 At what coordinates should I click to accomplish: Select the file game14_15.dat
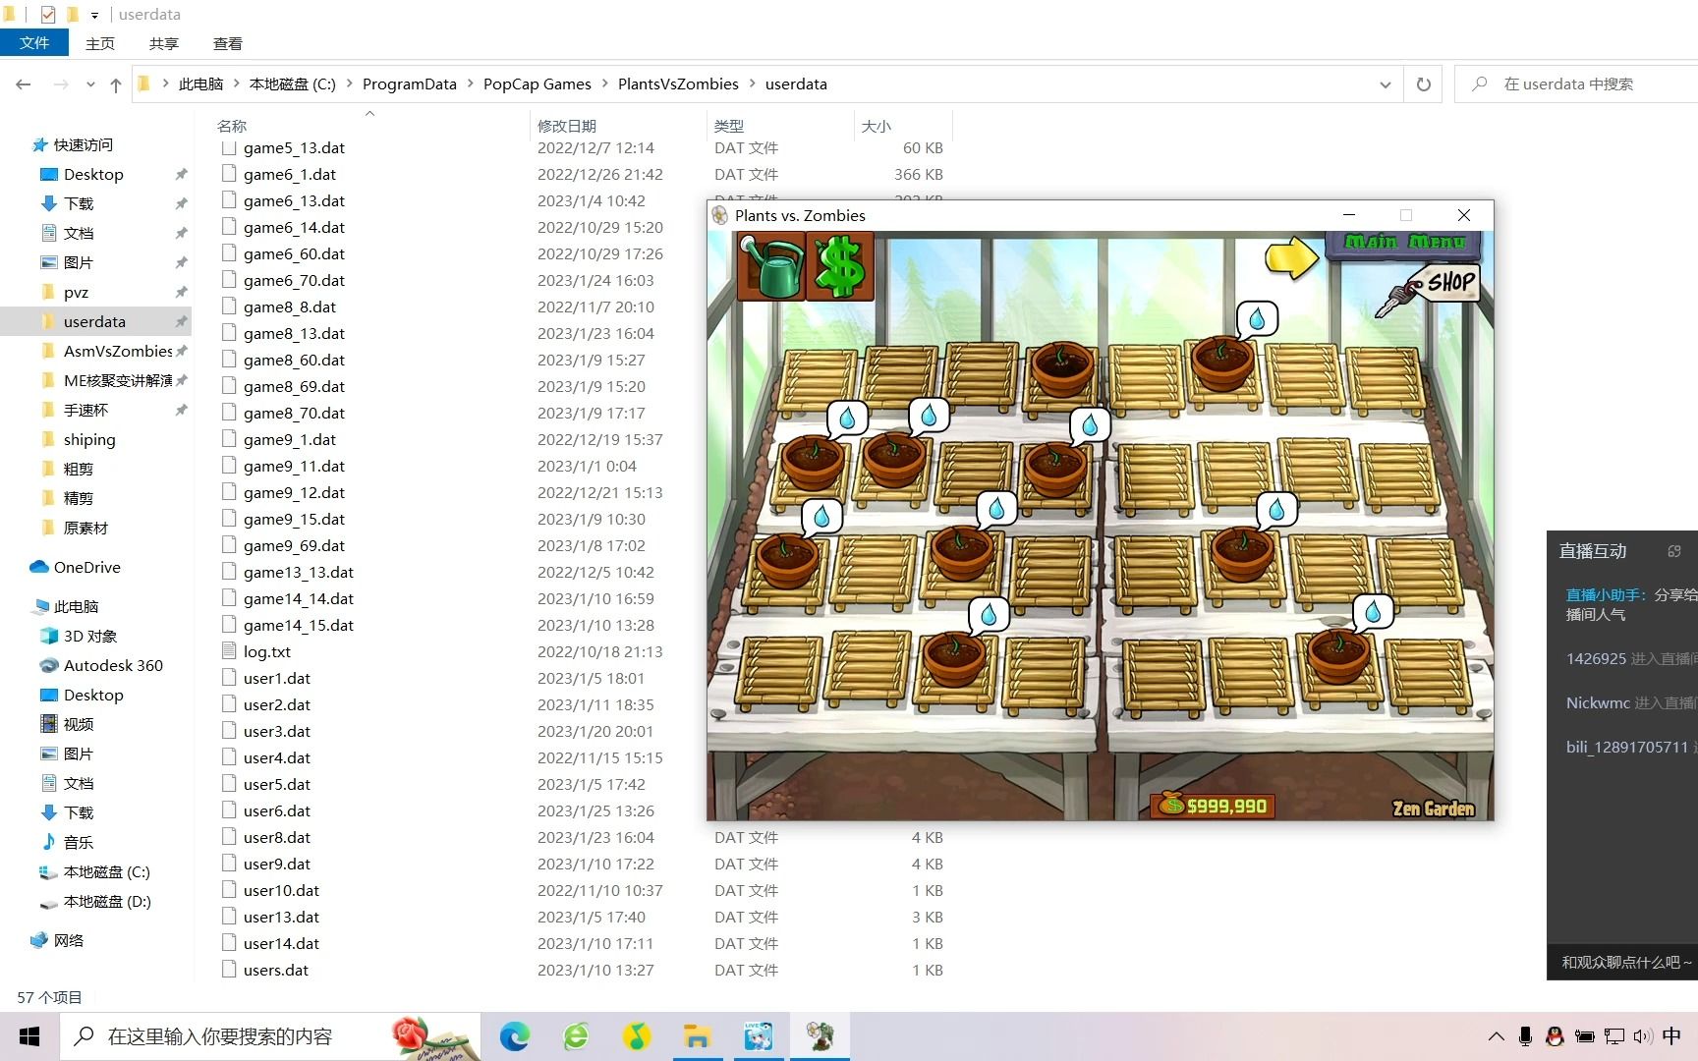299,625
